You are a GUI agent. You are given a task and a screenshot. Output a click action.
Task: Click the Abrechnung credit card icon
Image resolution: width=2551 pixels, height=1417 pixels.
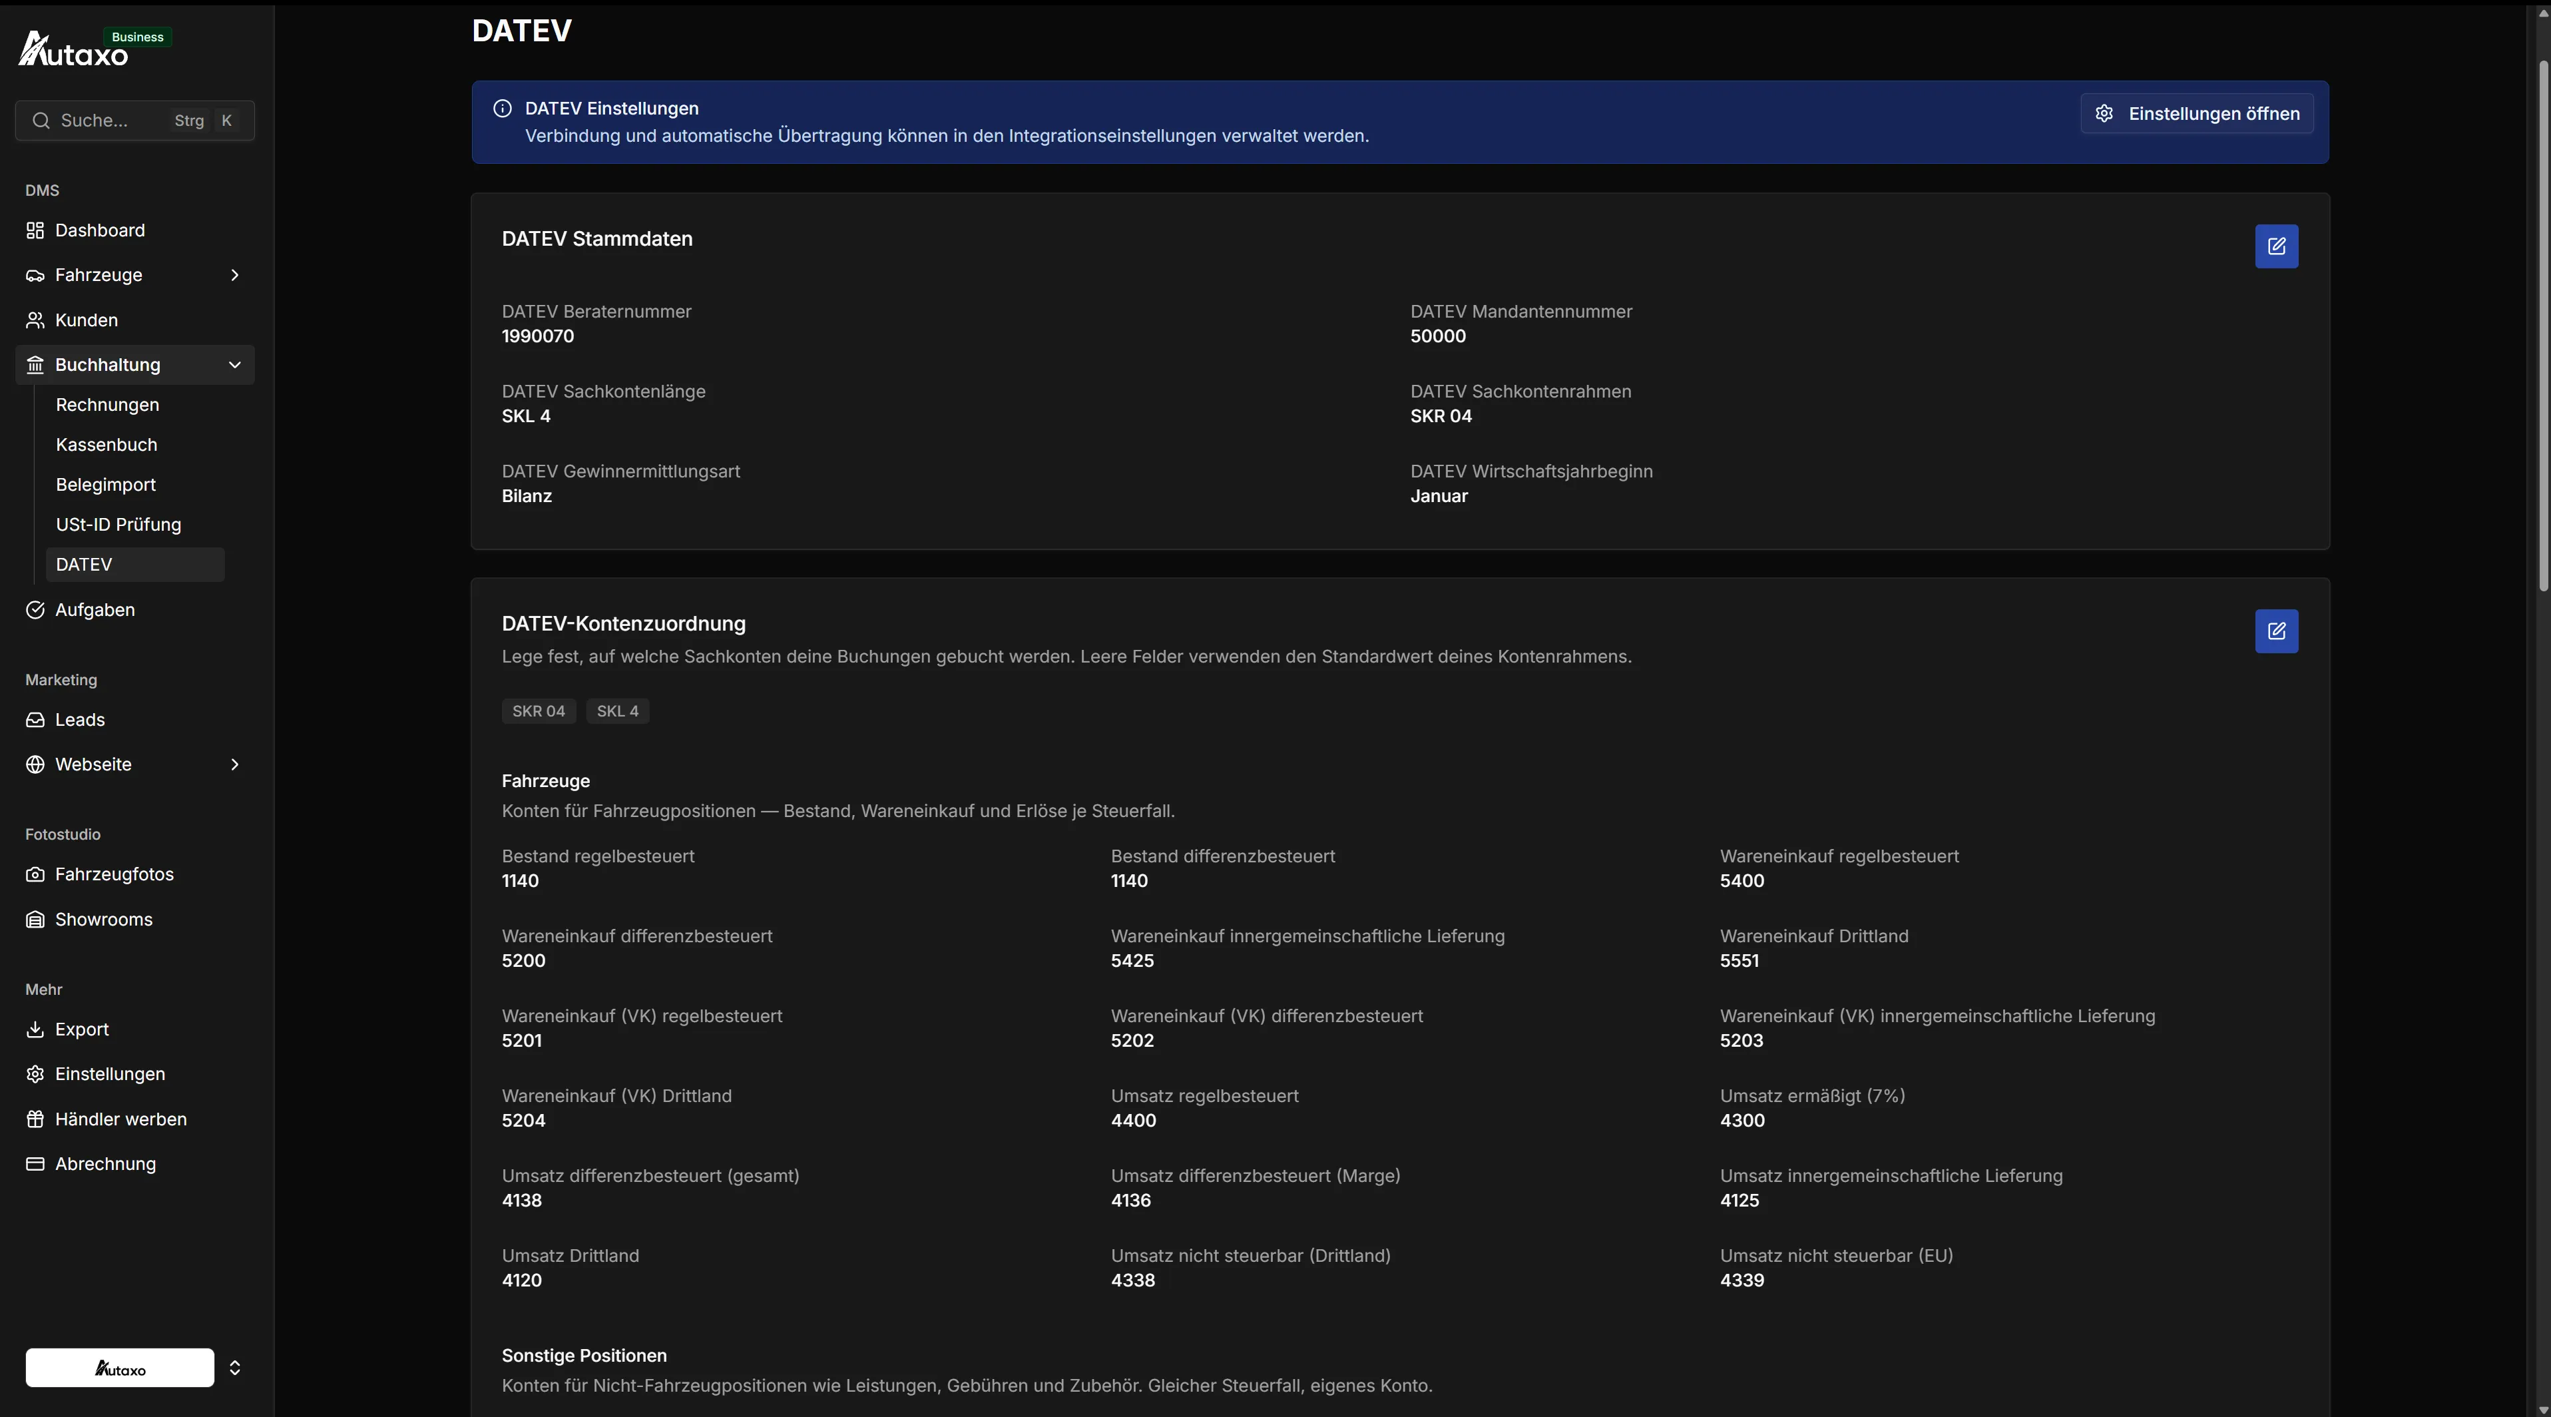[x=35, y=1165]
